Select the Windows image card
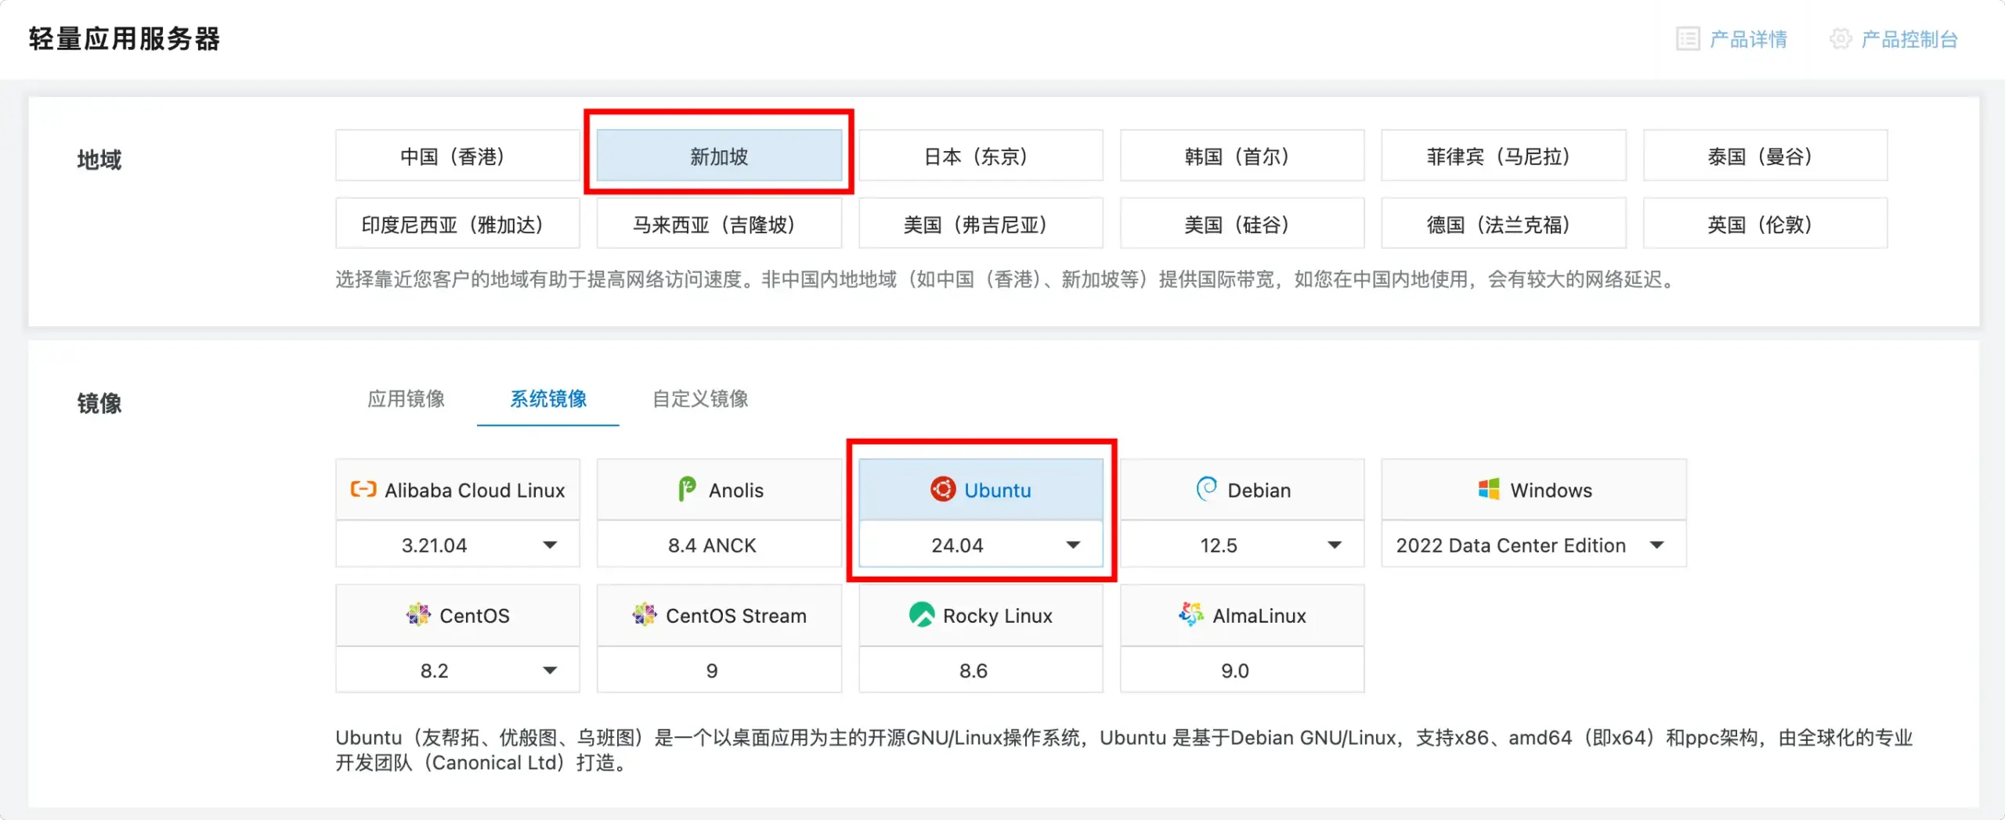 (x=1534, y=489)
